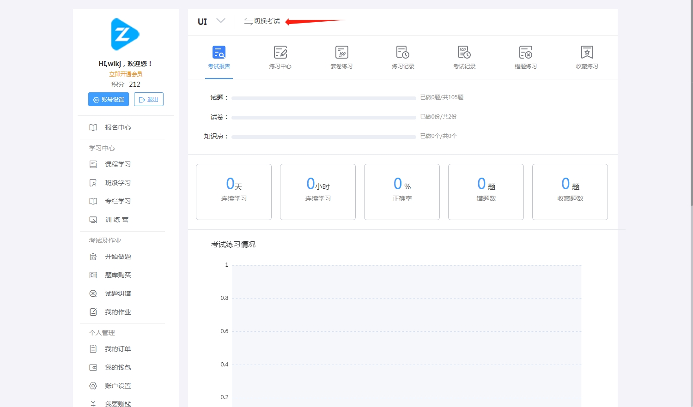
Task: Click the 账户设置 gear icon
Action: 93,386
